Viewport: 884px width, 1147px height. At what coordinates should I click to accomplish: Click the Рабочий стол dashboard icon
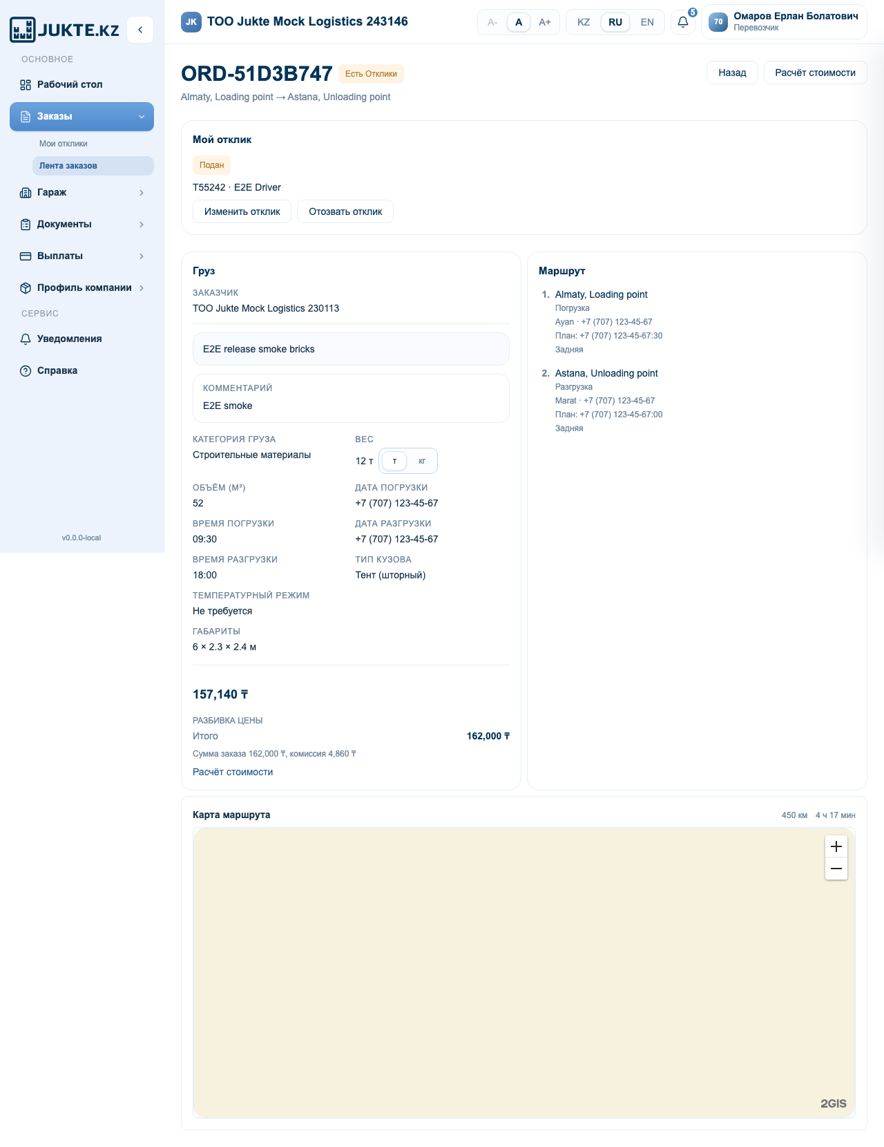26,85
